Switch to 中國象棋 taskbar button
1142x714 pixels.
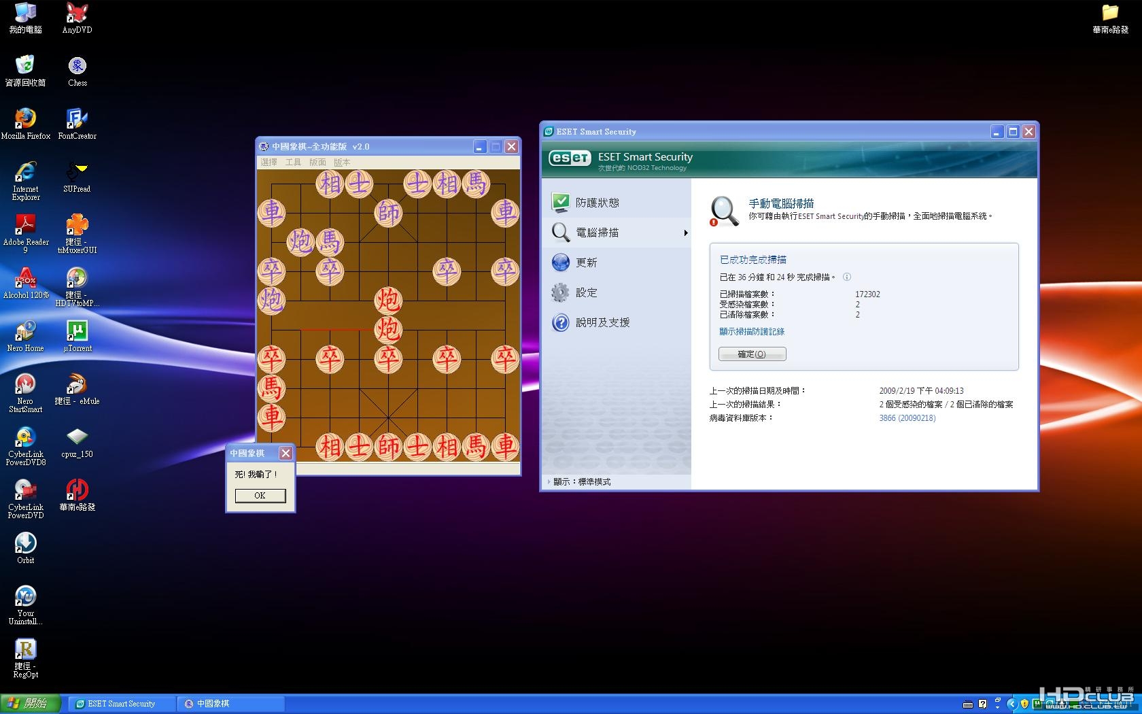click(231, 704)
